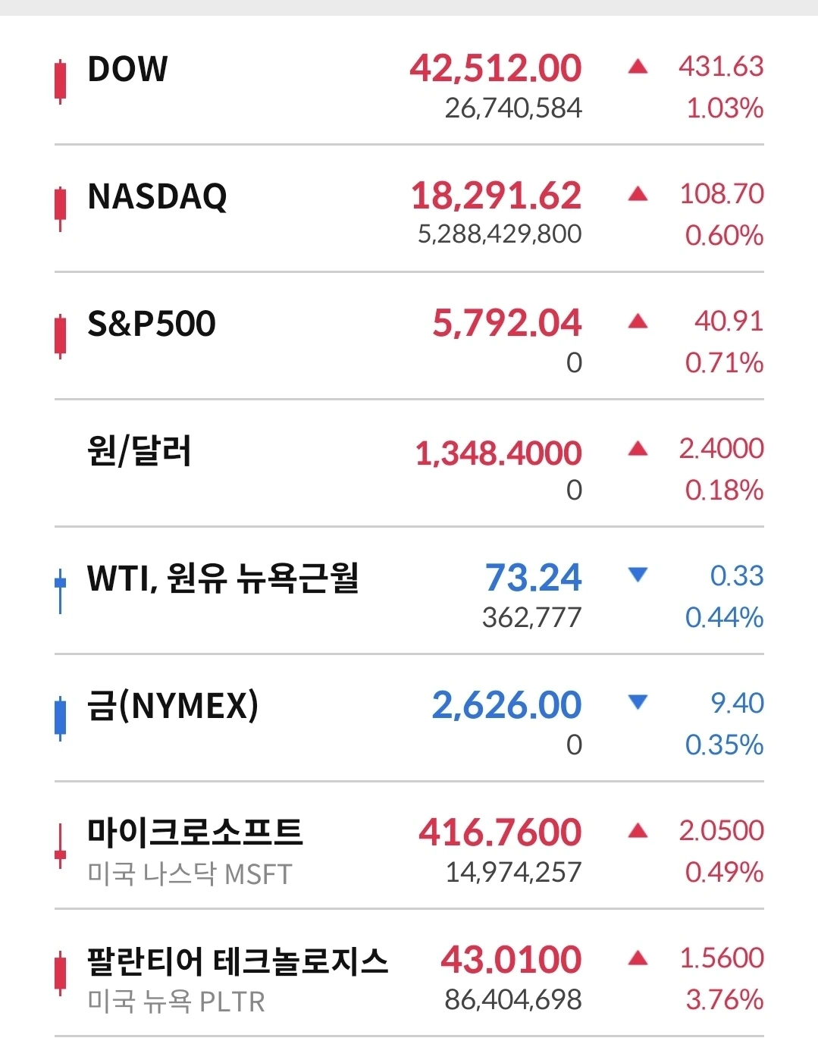This screenshot has height=1041, width=818.
Task: Tap the gold NYMEX blue candlestick icon
Action: pyautogui.click(x=60, y=718)
